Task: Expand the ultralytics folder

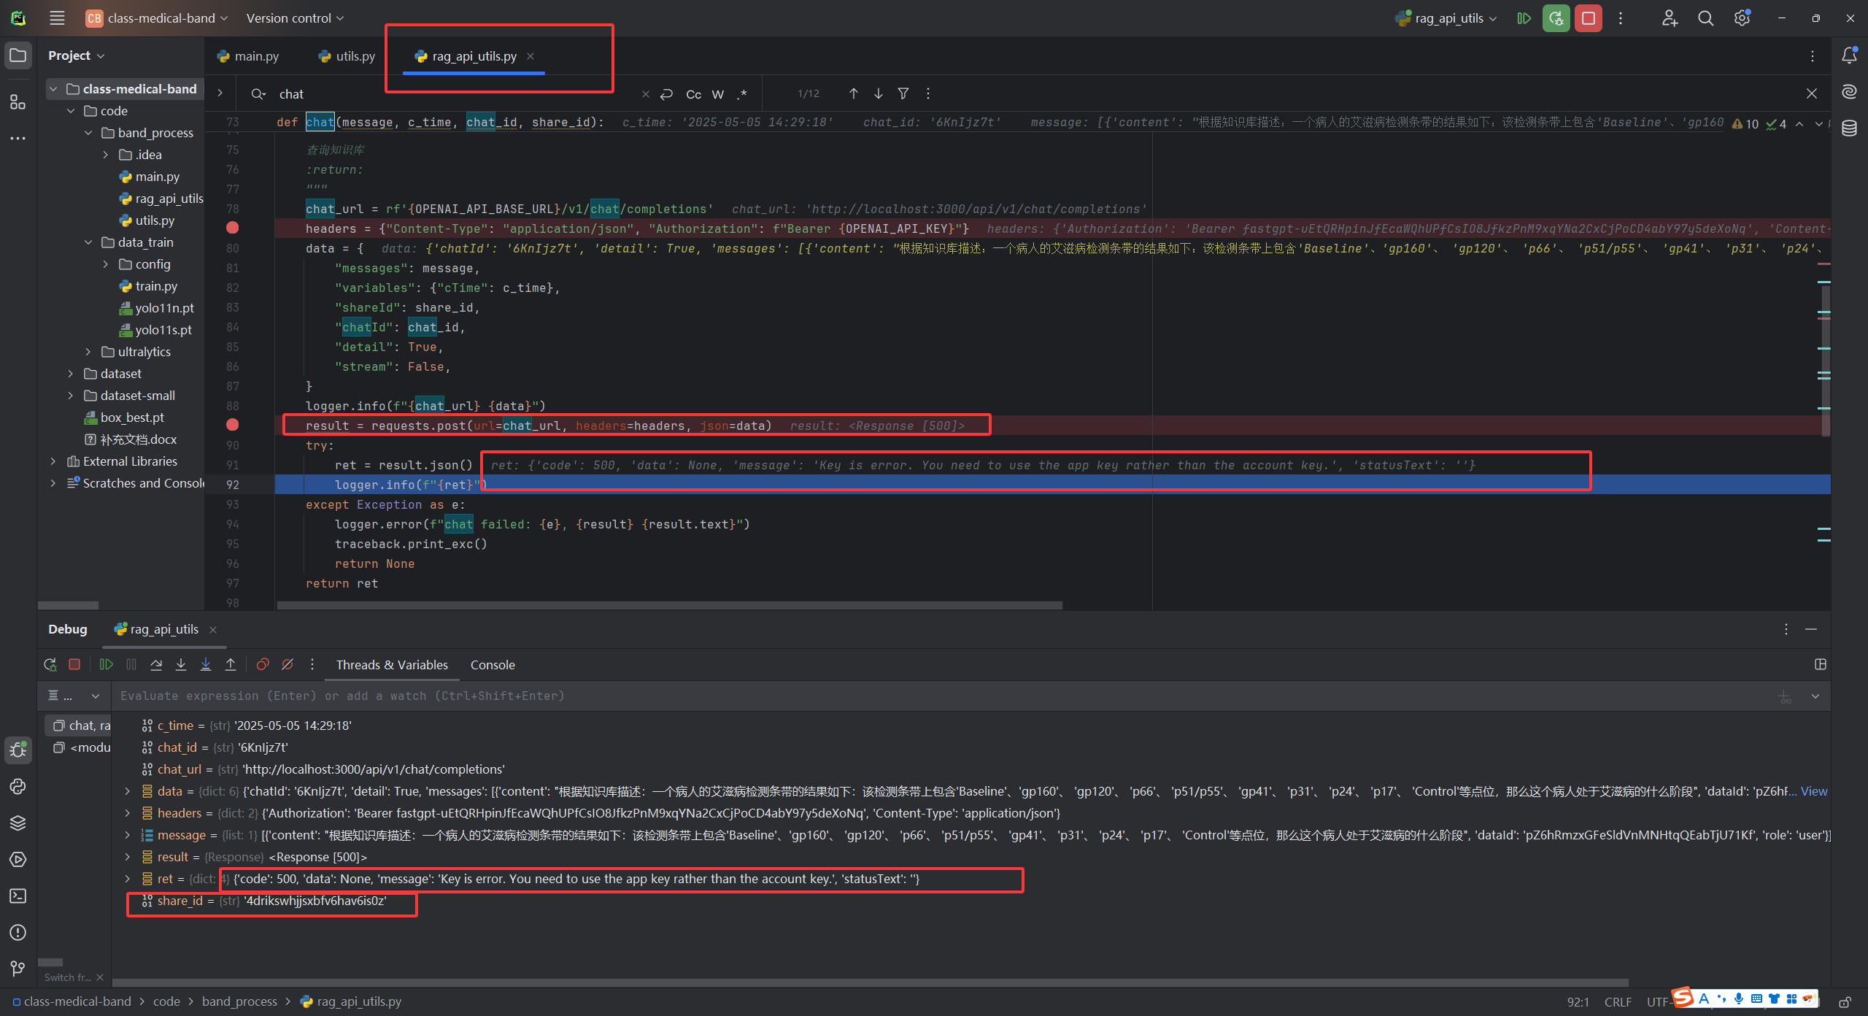Action: point(88,352)
